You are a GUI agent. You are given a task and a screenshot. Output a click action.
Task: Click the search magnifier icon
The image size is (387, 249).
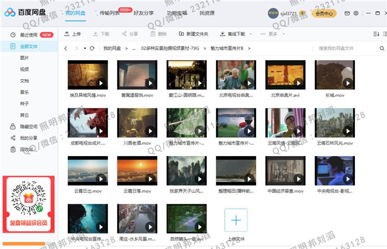[382, 48]
